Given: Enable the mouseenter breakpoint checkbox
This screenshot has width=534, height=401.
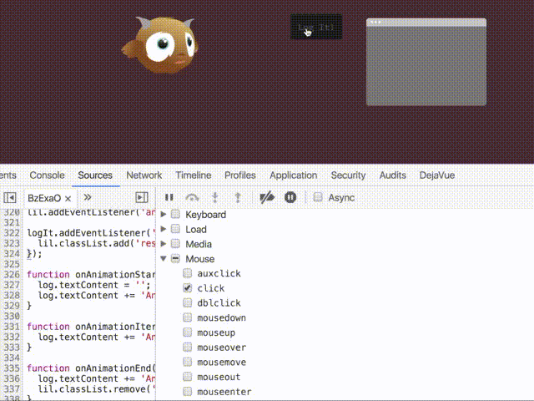Looking at the screenshot, I should (x=187, y=392).
